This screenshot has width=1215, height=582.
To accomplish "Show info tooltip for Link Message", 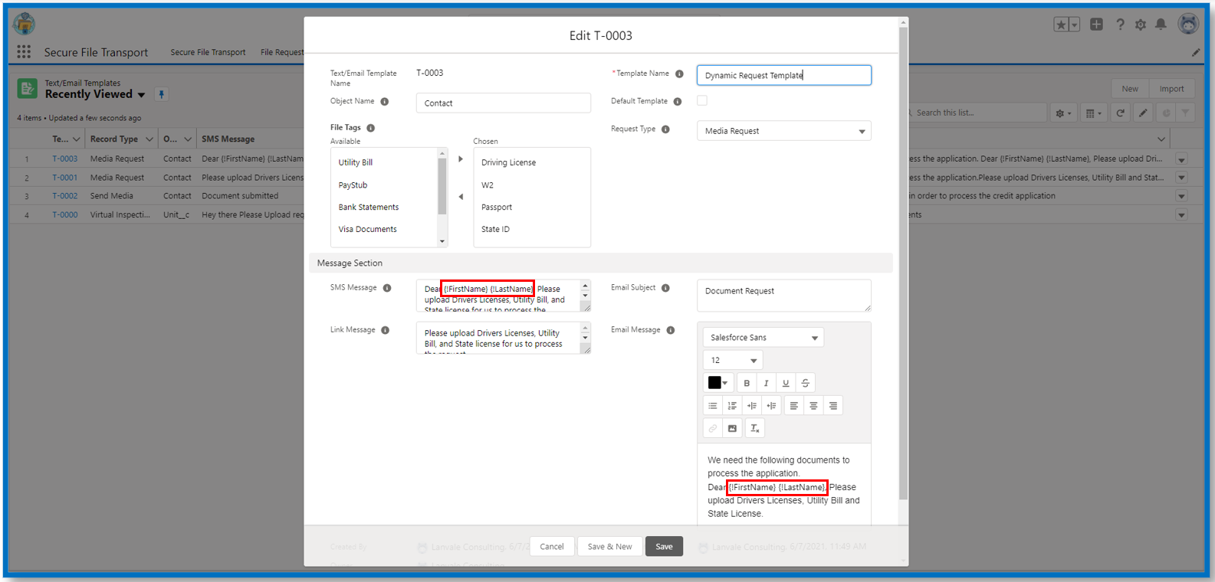I will click(x=386, y=330).
